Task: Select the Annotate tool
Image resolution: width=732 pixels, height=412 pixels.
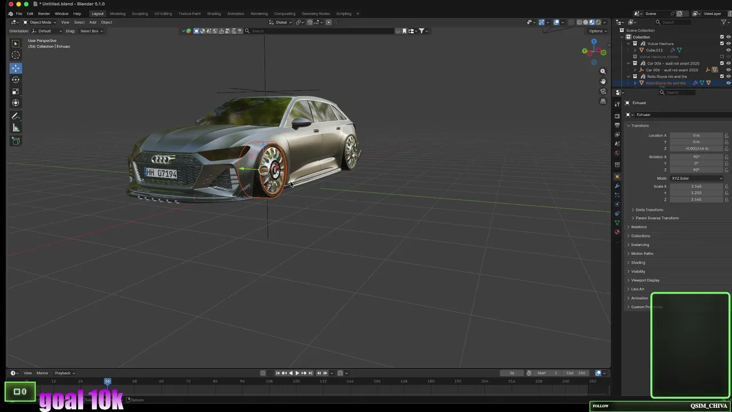Action: (x=15, y=116)
